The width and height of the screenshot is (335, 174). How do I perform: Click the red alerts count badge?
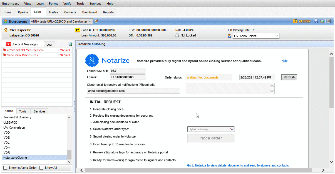tap(8, 44)
